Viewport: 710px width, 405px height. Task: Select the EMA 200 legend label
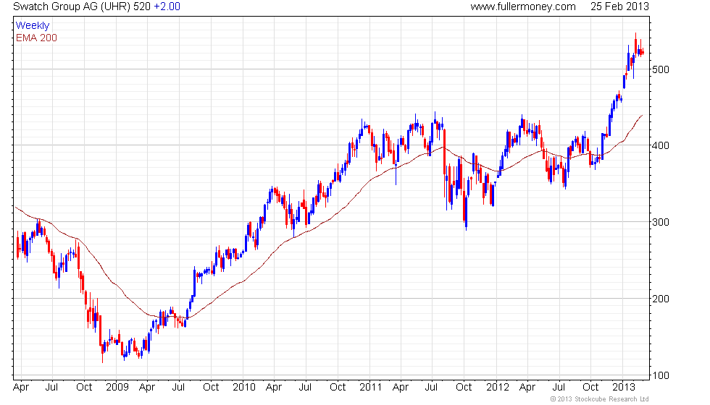pos(37,38)
